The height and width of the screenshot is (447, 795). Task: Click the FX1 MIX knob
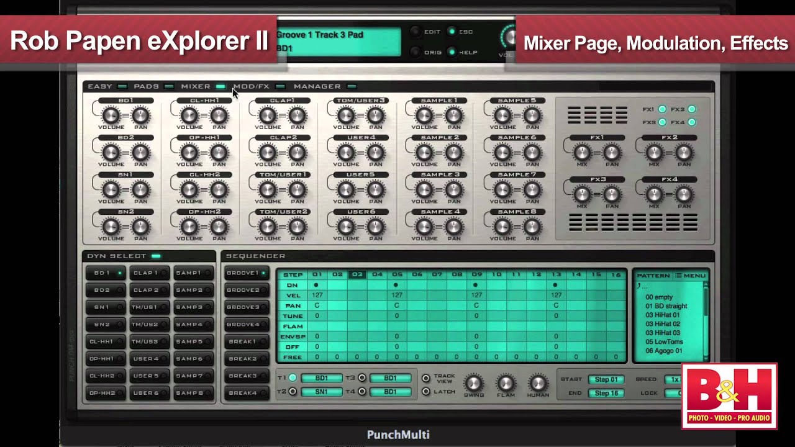tap(582, 152)
